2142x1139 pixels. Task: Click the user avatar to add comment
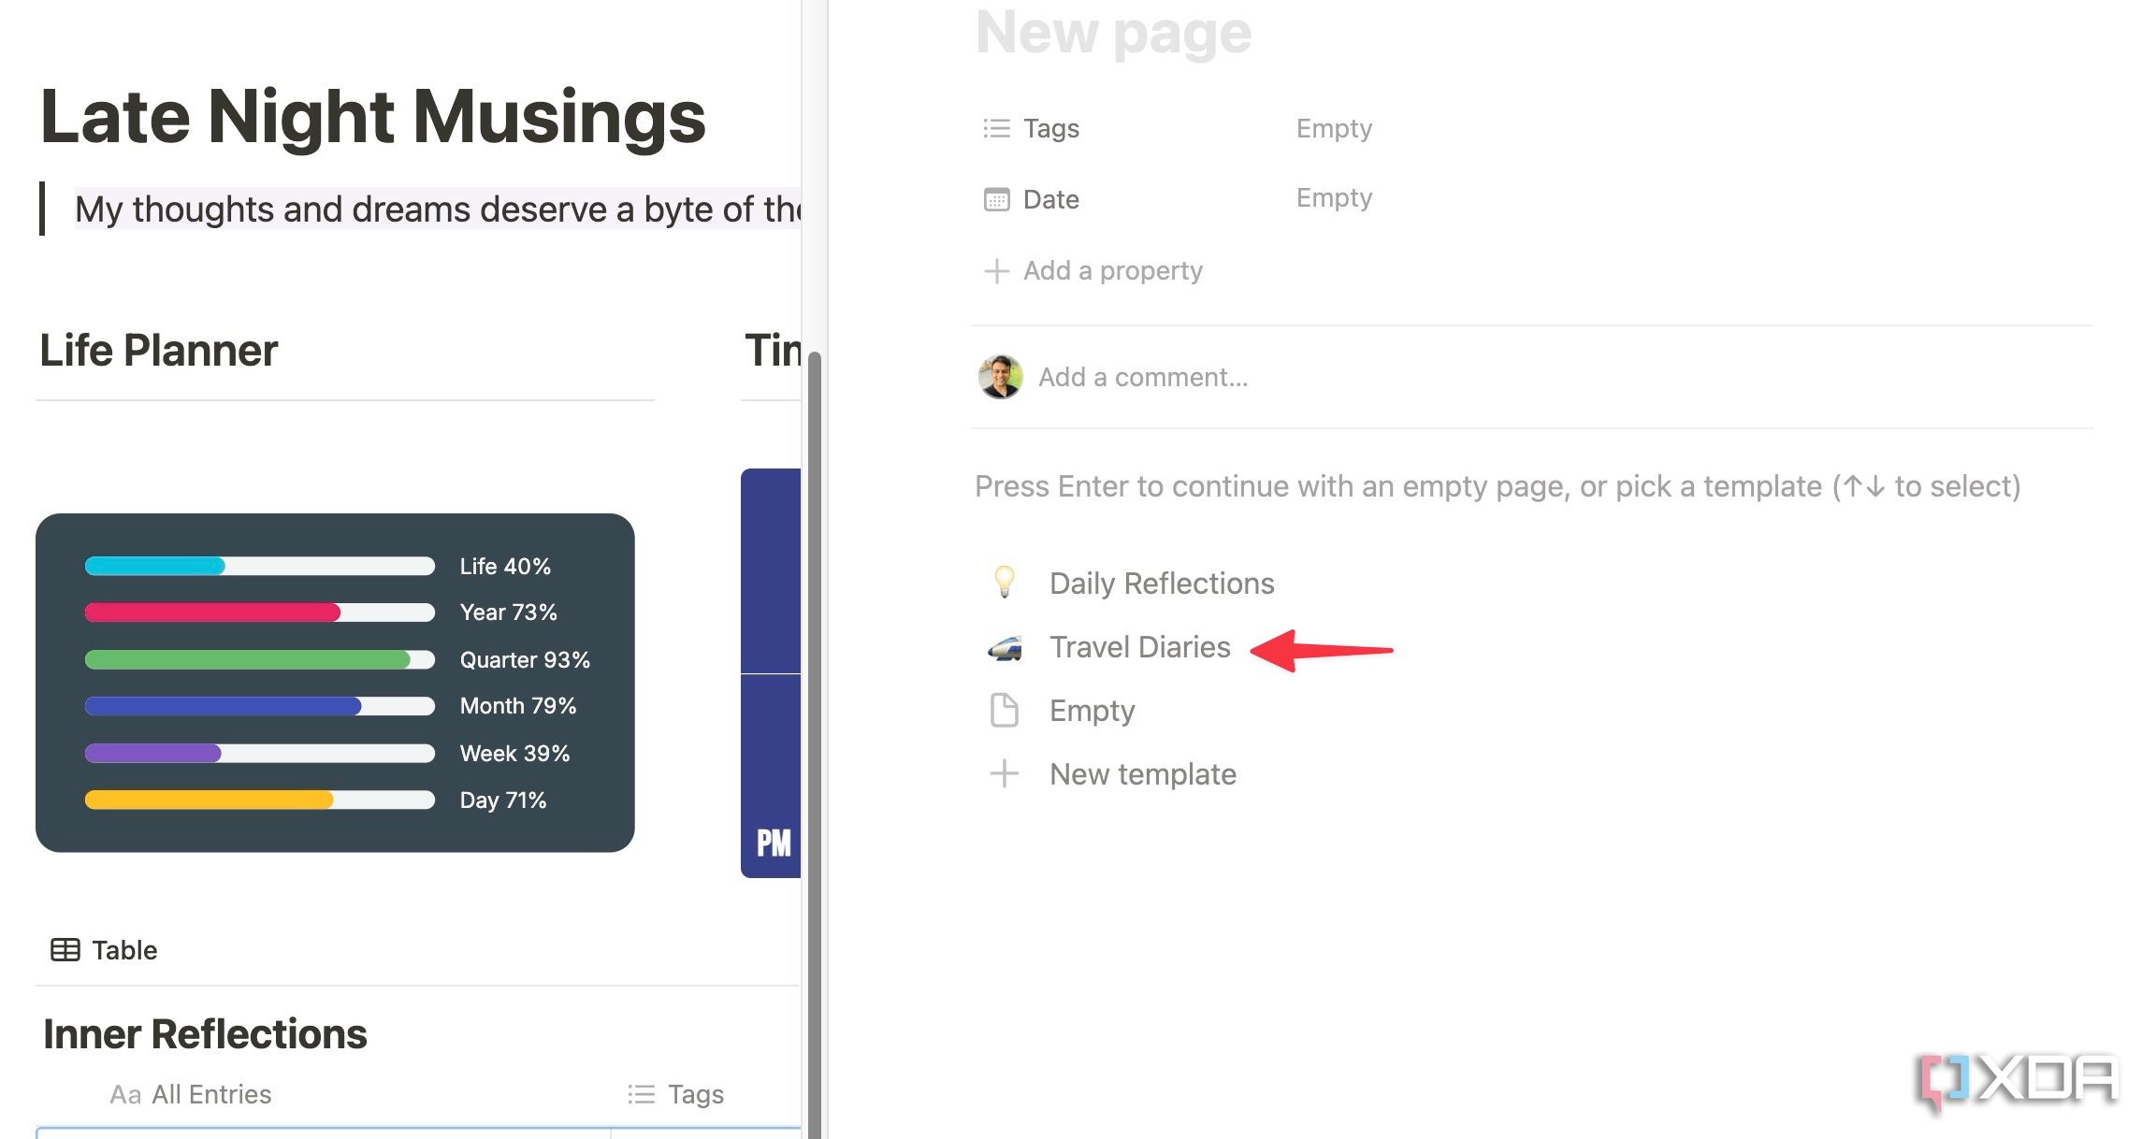(1000, 377)
